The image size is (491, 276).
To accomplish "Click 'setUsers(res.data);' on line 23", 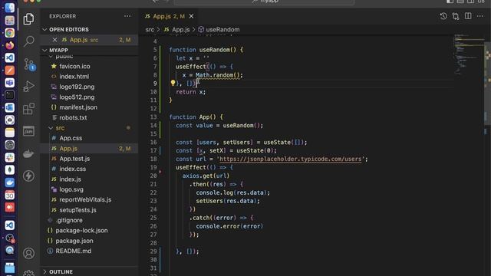I will (x=228, y=201).
